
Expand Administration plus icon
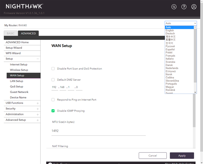(38, 115)
